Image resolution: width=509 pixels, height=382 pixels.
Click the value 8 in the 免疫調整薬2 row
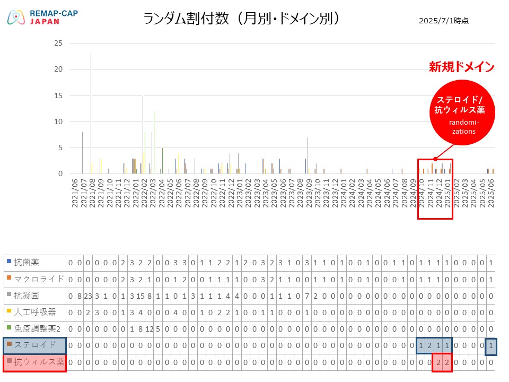tap(141, 329)
